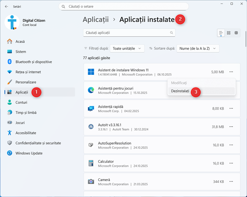Viewport: 247px width, 197px height.
Task: Choose Modificați in the context menu
Action: [x=202, y=83]
